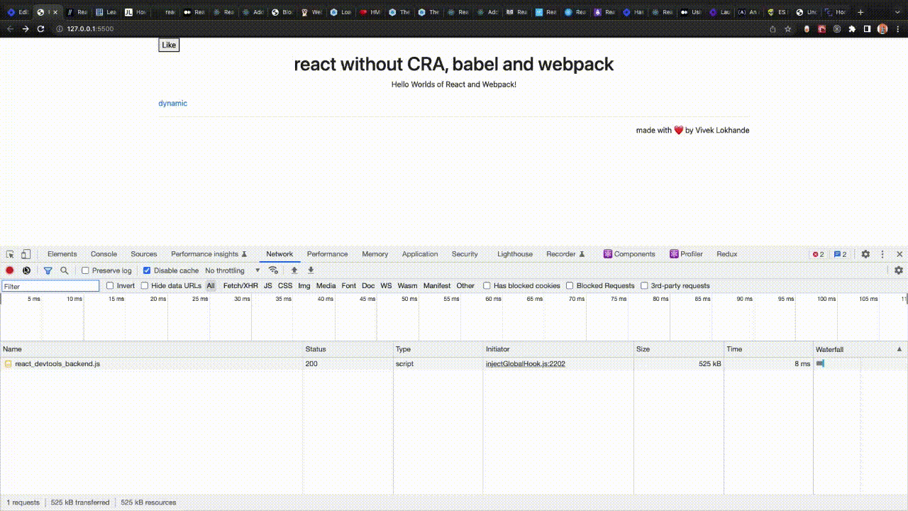Disable the Disable cache checkbox
Viewport: 908px width, 511px height.
[x=146, y=270]
